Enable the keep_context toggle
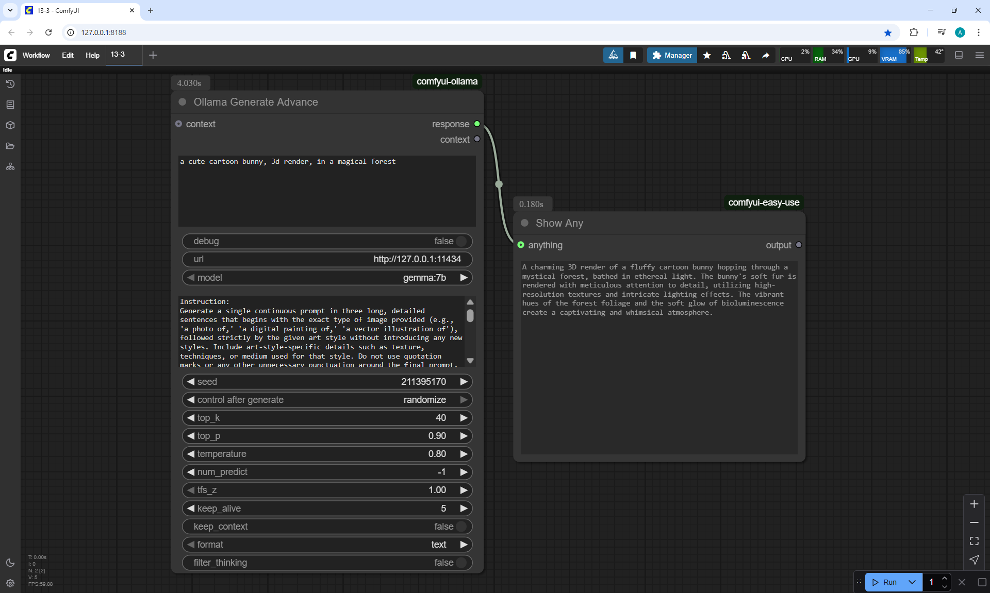 point(461,527)
